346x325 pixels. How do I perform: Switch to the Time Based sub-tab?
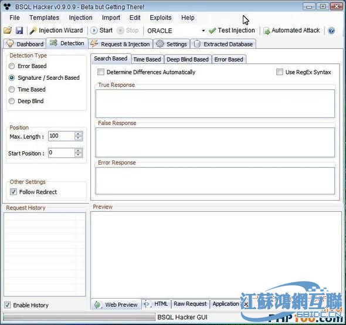point(147,59)
